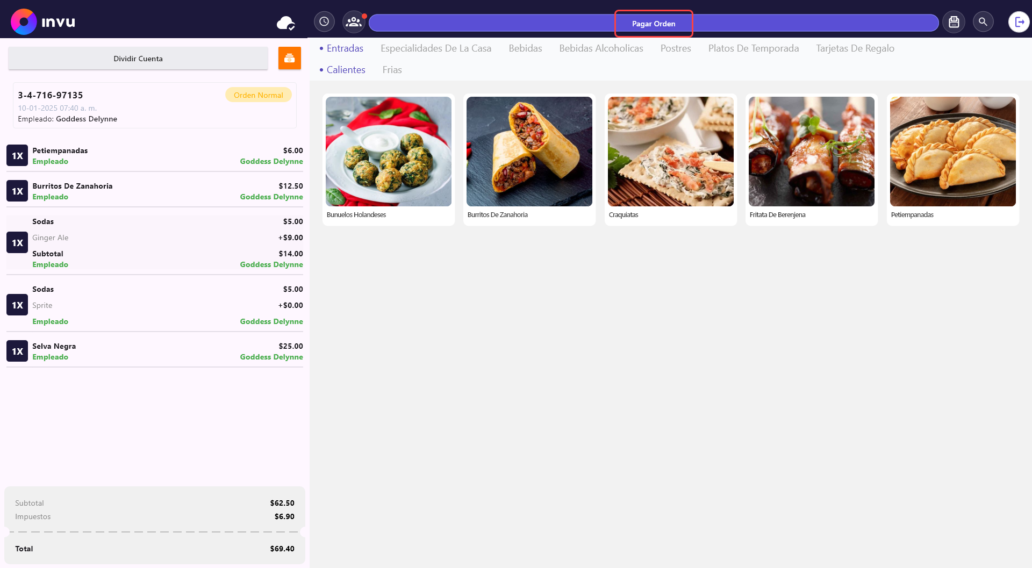This screenshot has width=1032, height=568.
Task: Switch to the Bebidas category
Action: pos(525,48)
